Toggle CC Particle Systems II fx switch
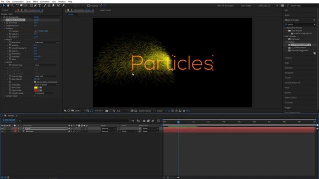 point(4,20)
